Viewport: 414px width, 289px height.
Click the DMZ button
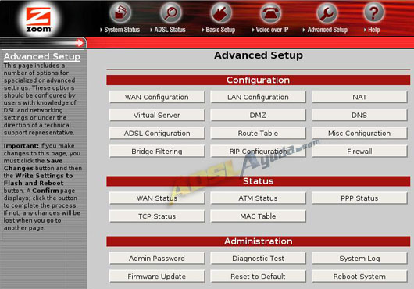[258, 115]
